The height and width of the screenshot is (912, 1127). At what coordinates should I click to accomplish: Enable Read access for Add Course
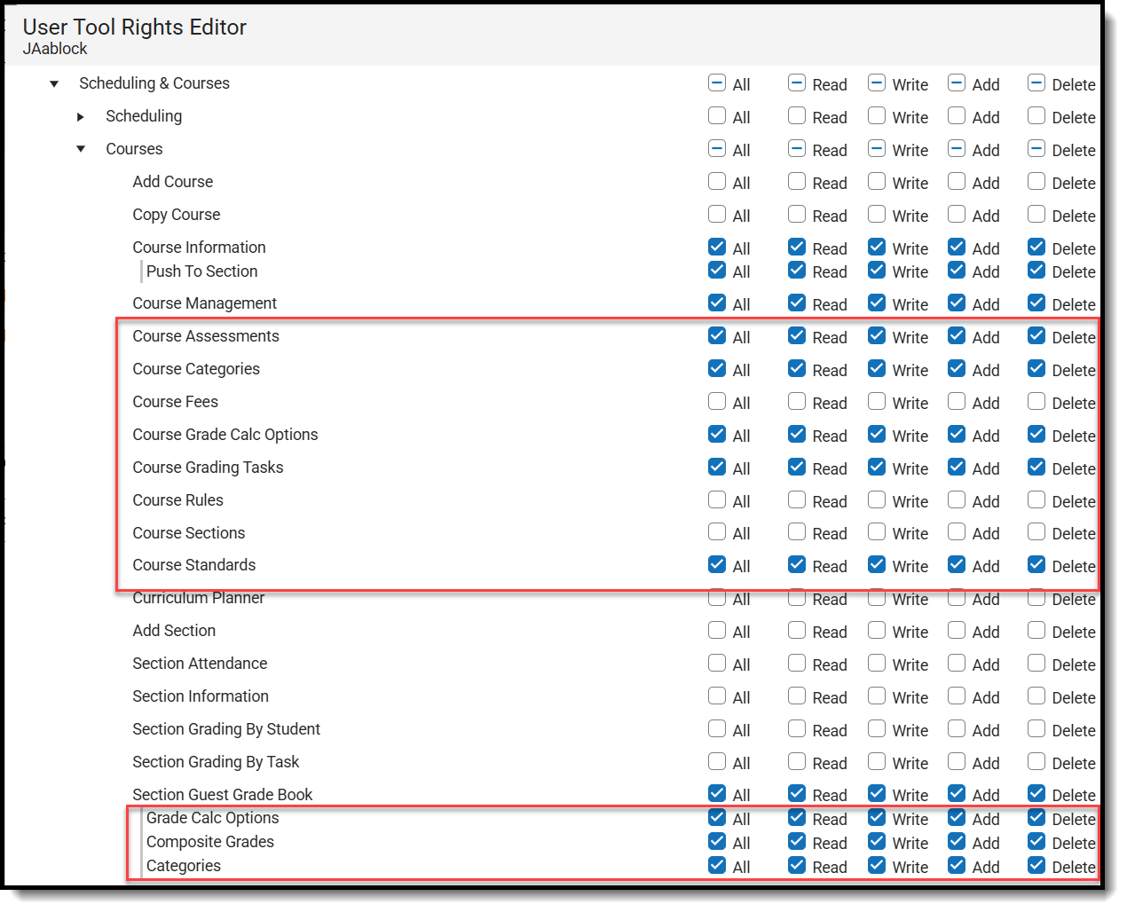[x=796, y=182]
